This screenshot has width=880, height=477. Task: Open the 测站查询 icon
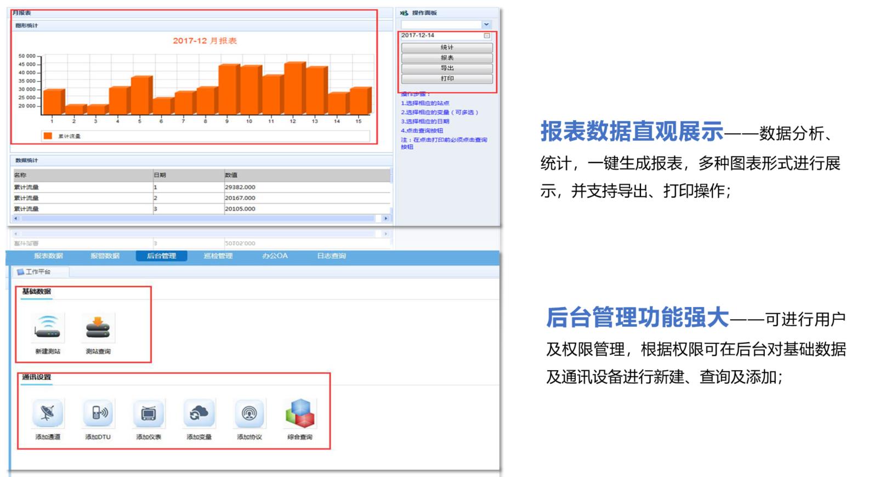point(98,327)
